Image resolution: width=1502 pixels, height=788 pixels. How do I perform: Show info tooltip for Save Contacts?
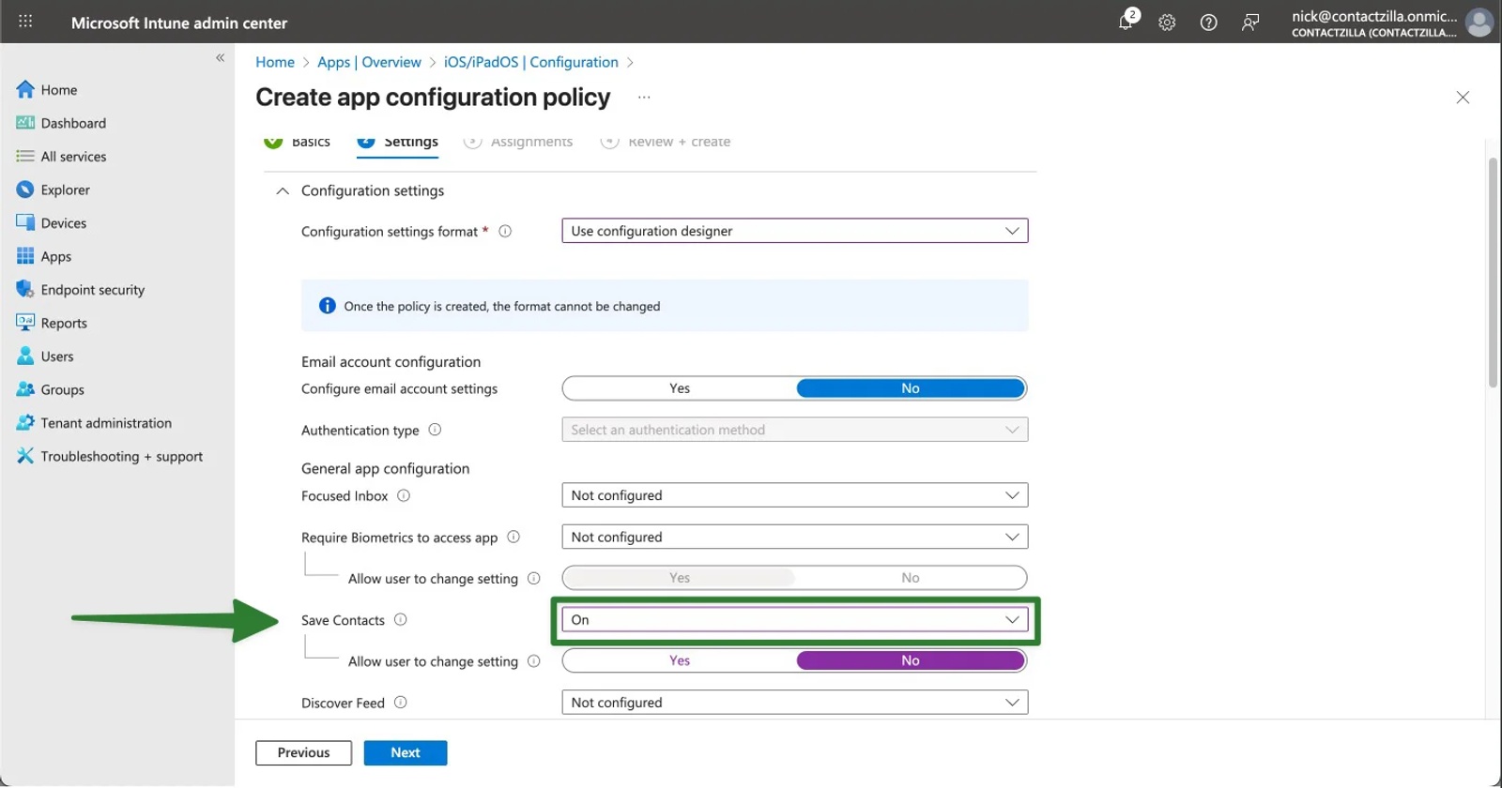(x=401, y=619)
